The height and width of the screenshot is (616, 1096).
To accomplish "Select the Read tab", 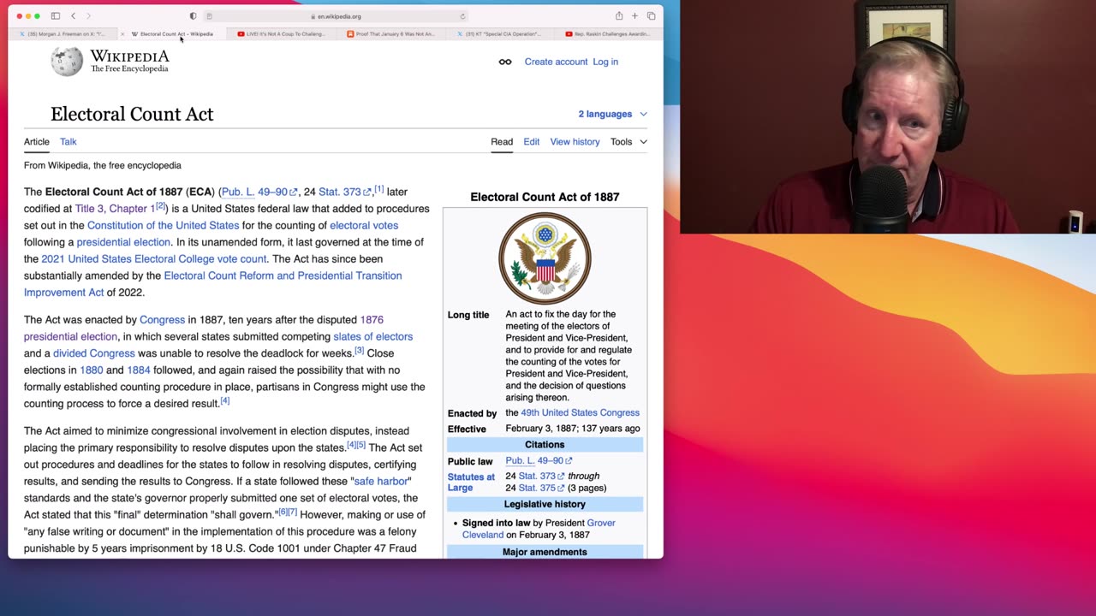I will (502, 142).
